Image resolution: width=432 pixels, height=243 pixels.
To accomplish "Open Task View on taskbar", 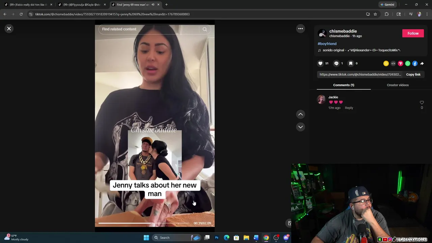I will [207, 238].
